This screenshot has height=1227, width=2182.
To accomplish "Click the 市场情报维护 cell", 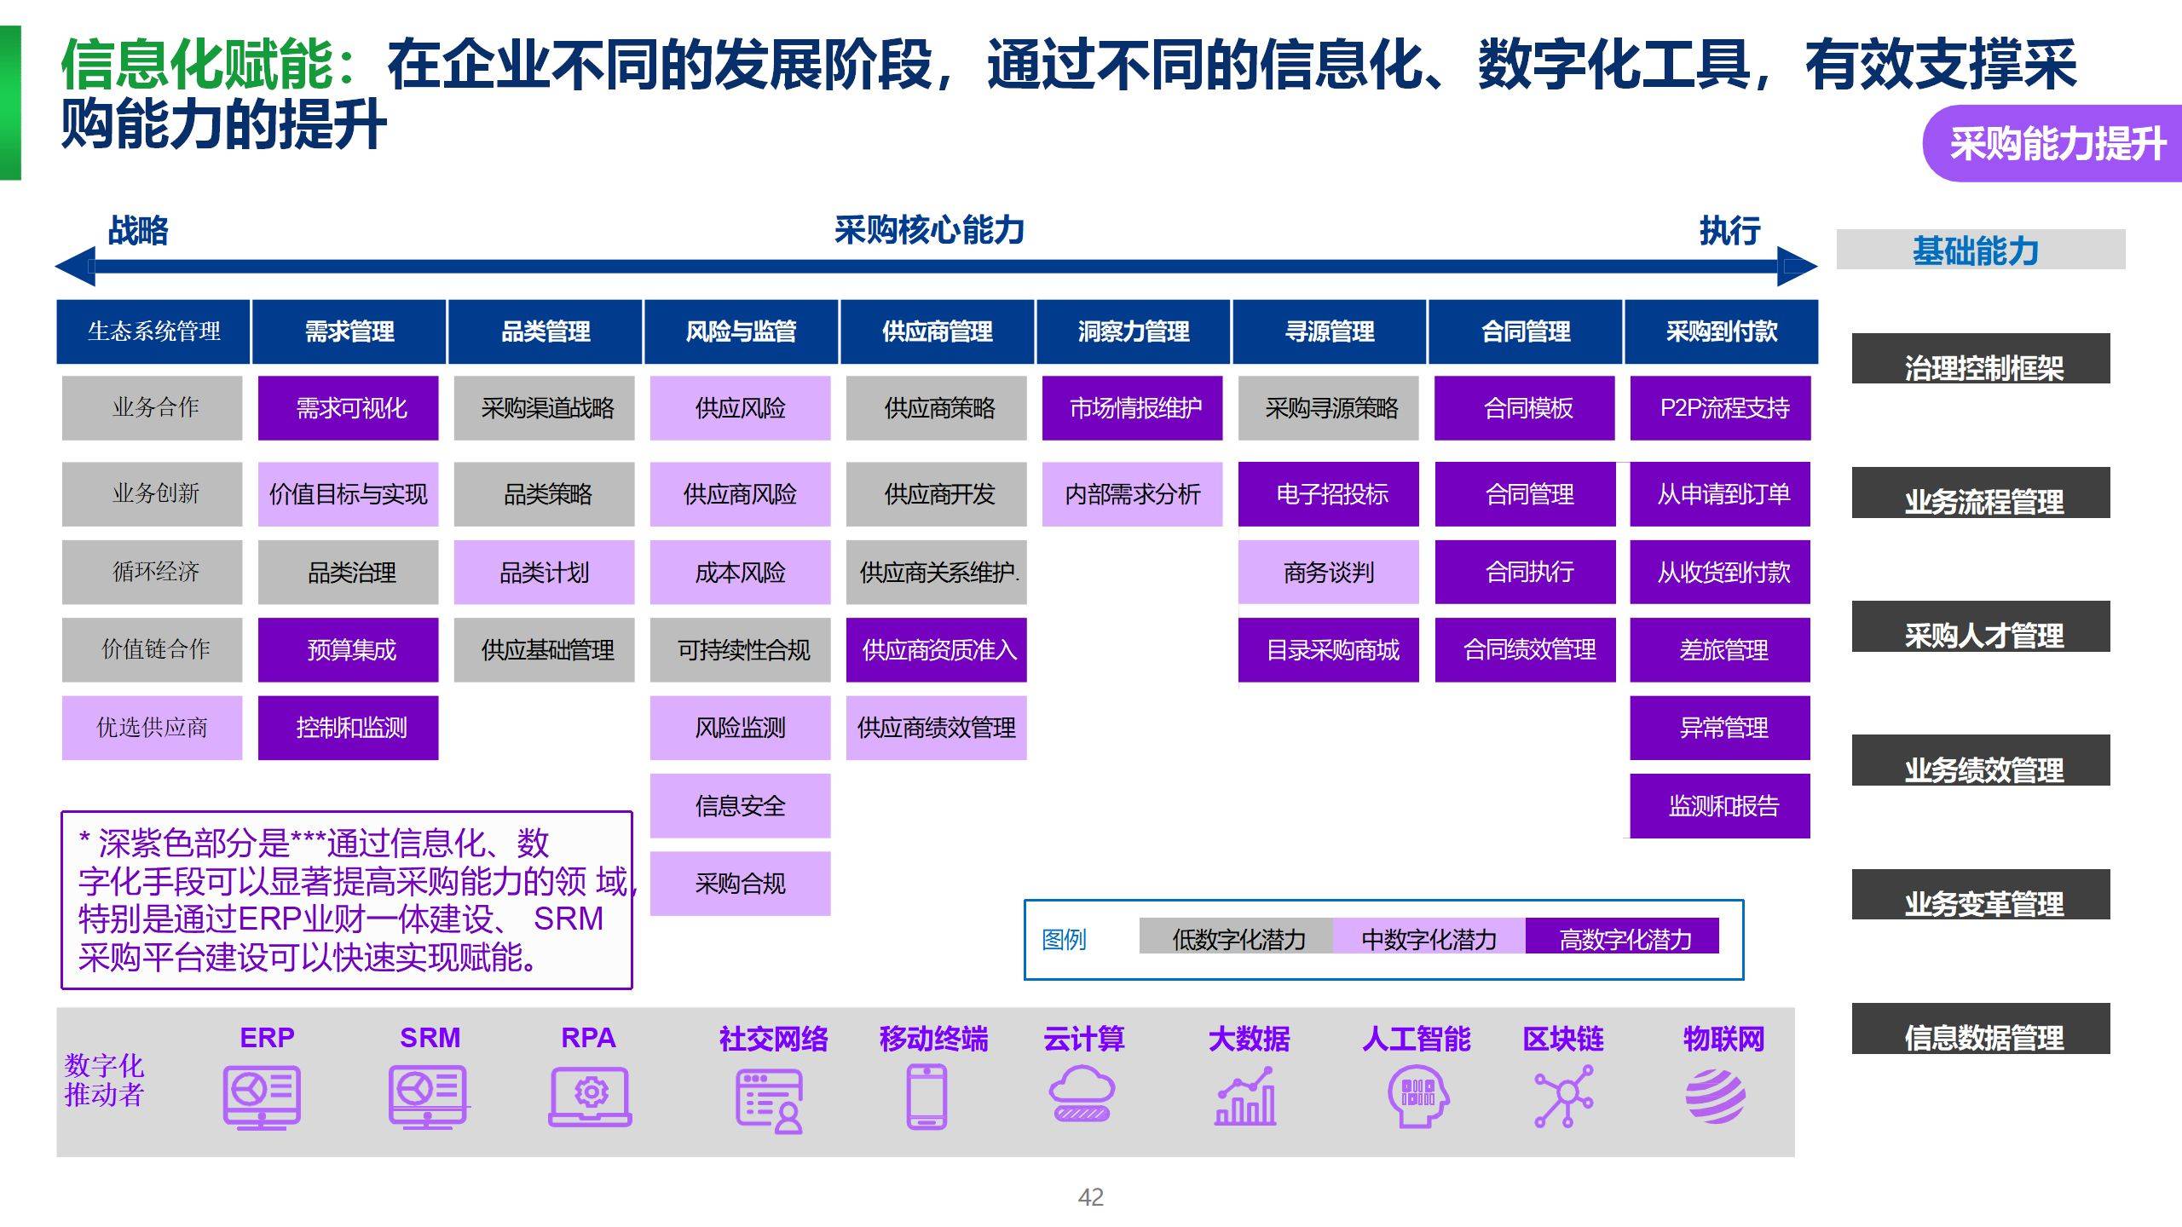I will coord(1133,408).
